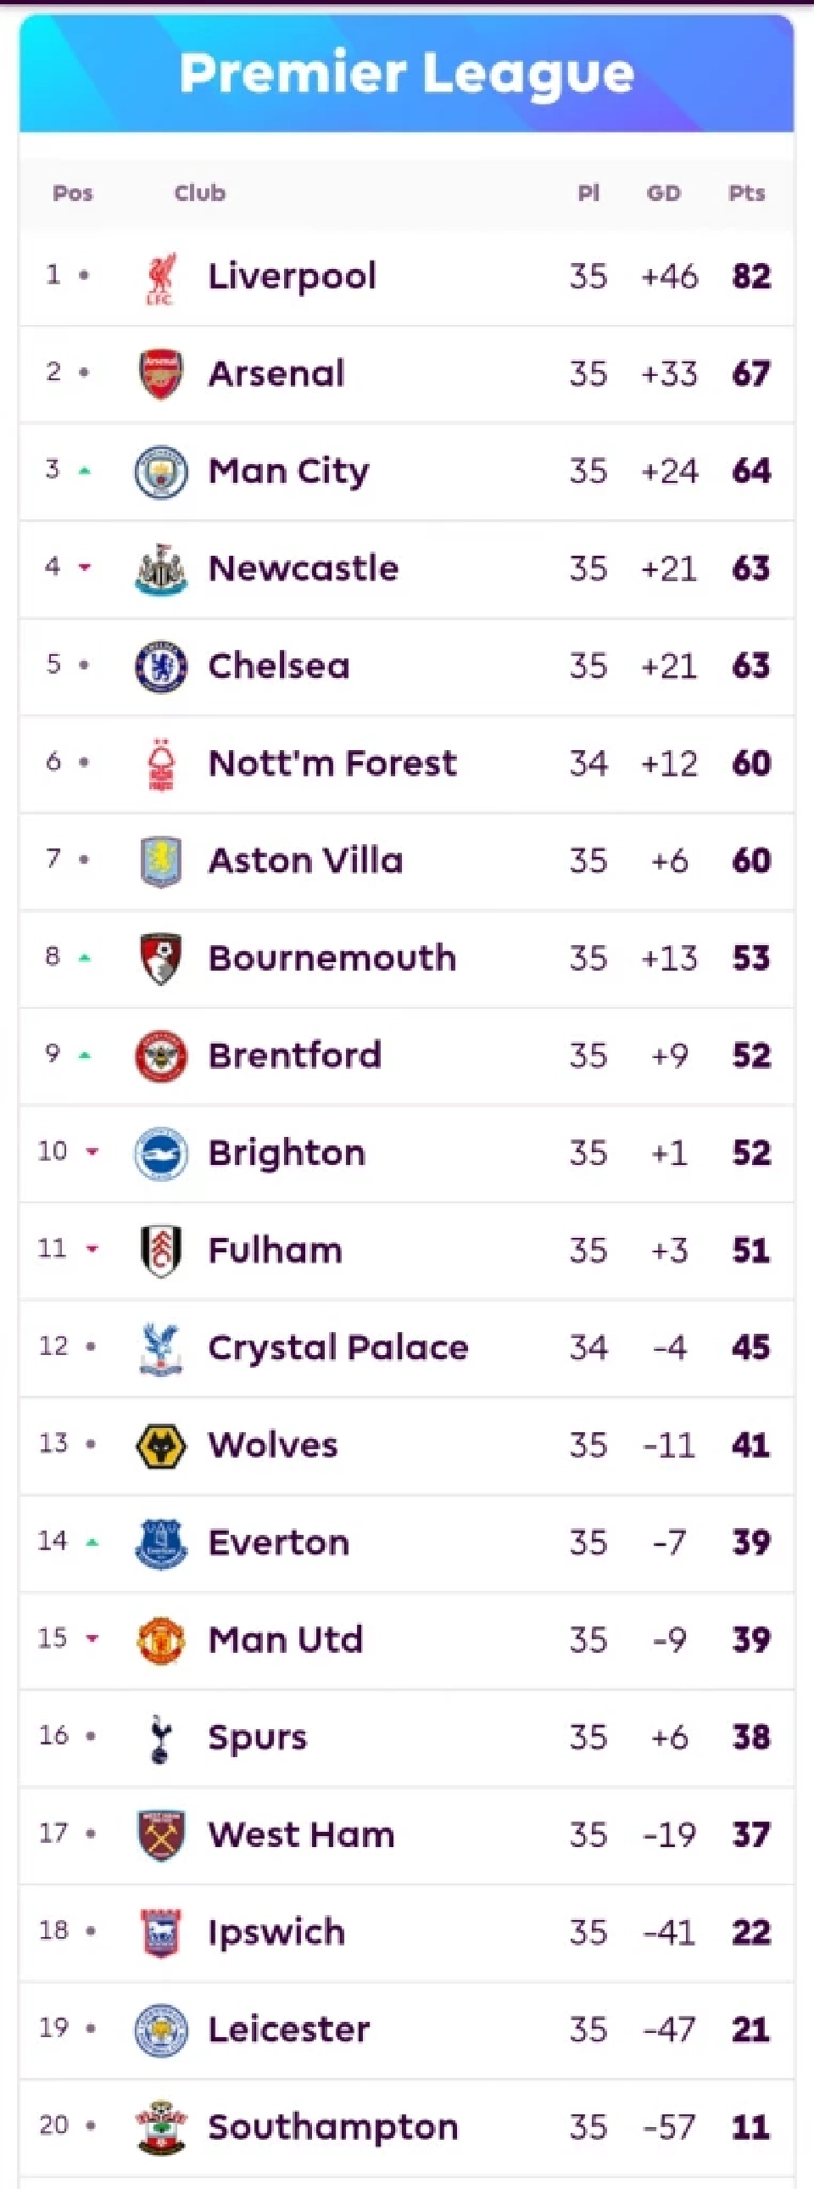Click the Chelsea club badge
814x2189 pixels.
[x=160, y=665]
